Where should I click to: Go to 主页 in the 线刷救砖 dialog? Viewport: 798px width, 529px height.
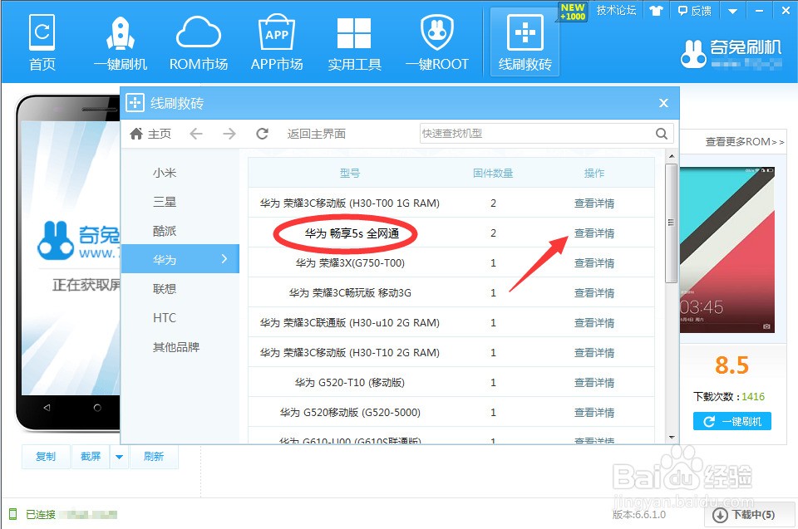[x=150, y=134]
